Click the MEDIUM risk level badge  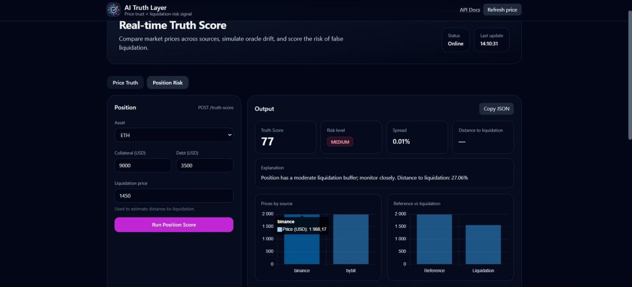tap(340, 141)
